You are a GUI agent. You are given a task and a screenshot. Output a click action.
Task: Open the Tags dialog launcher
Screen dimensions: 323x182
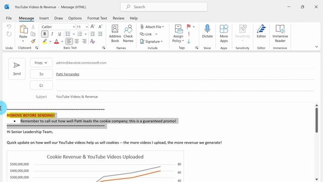pos(197,48)
